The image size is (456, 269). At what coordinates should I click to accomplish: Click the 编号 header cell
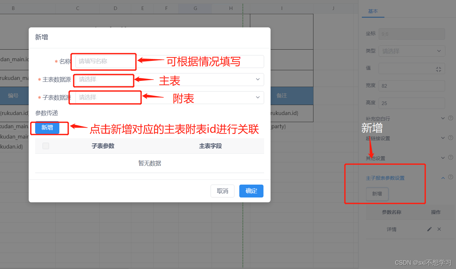(x=13, y=96)
